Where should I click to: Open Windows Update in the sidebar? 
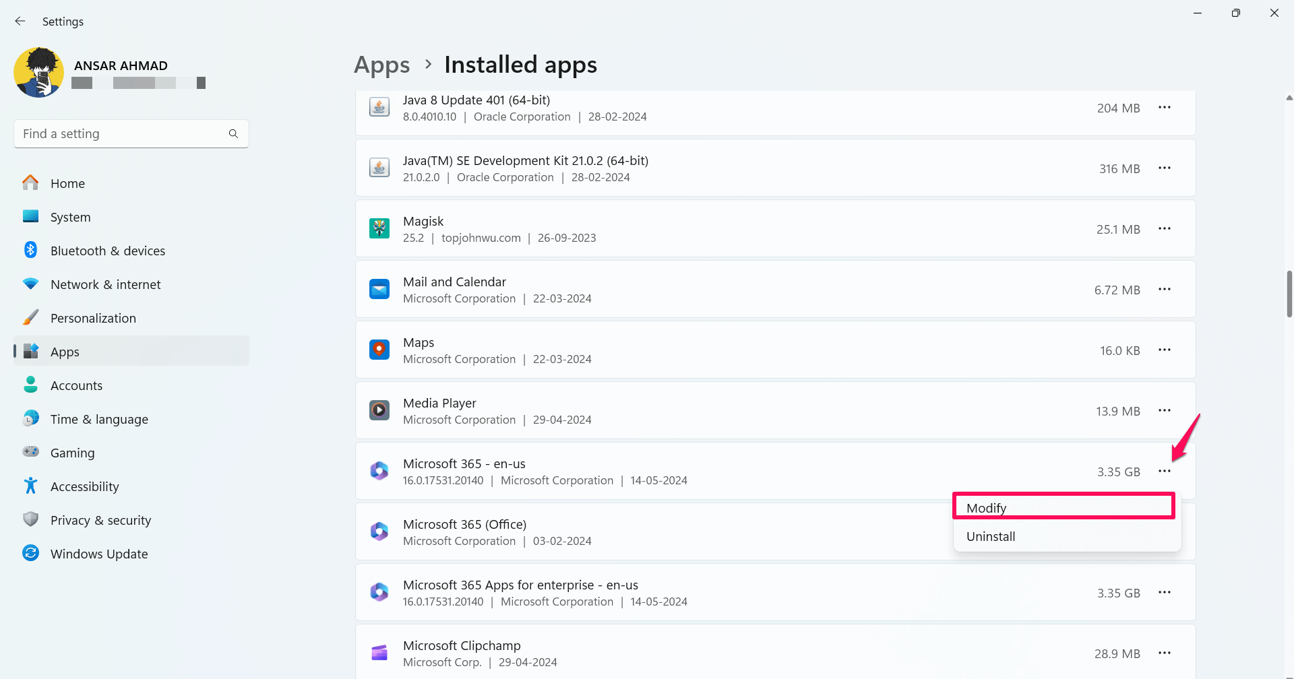click(x=131, y=554)
